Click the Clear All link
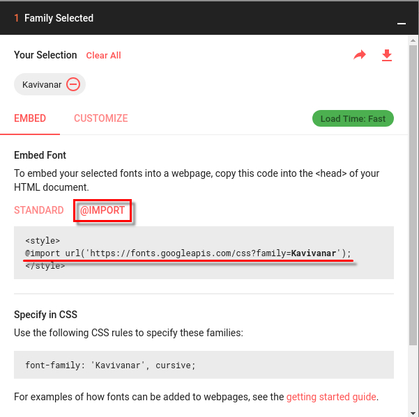 [x=103, y=56]
